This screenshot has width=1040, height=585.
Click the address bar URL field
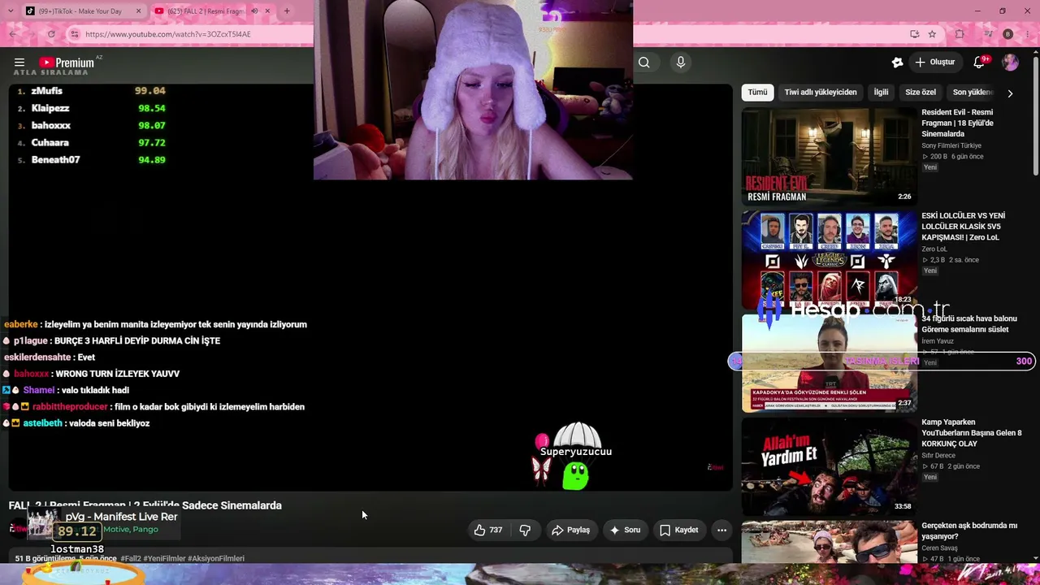479,34
